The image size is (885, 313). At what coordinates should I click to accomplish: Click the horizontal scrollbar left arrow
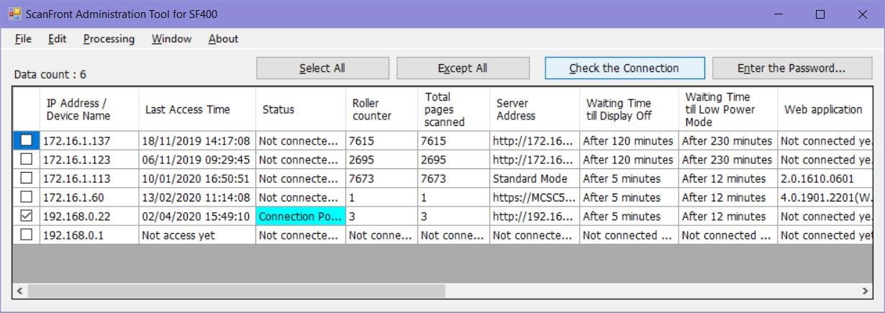tap(19, 291)
